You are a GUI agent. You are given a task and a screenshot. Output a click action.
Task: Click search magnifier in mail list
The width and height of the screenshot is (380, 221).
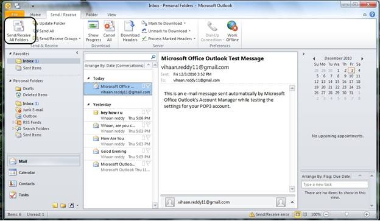(153, 57)
